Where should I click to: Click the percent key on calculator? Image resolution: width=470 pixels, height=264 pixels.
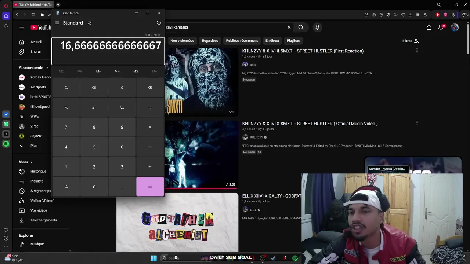[x=66, y=88]
